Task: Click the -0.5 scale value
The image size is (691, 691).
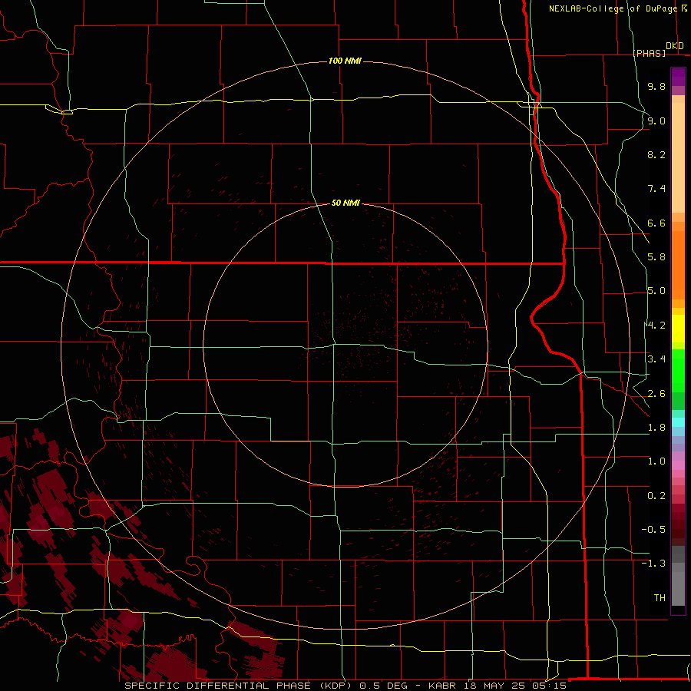Action: 653,530
